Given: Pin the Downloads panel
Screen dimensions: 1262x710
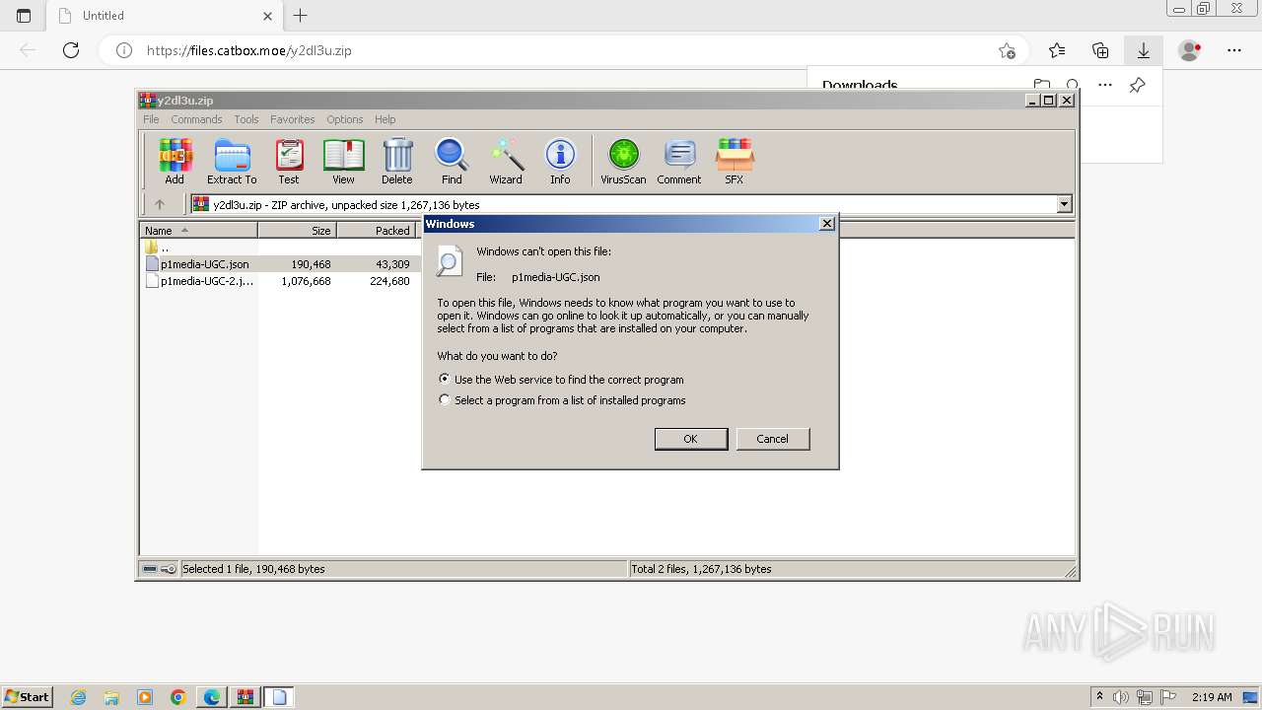Looking at the screenshot, I should point(1137,86).
